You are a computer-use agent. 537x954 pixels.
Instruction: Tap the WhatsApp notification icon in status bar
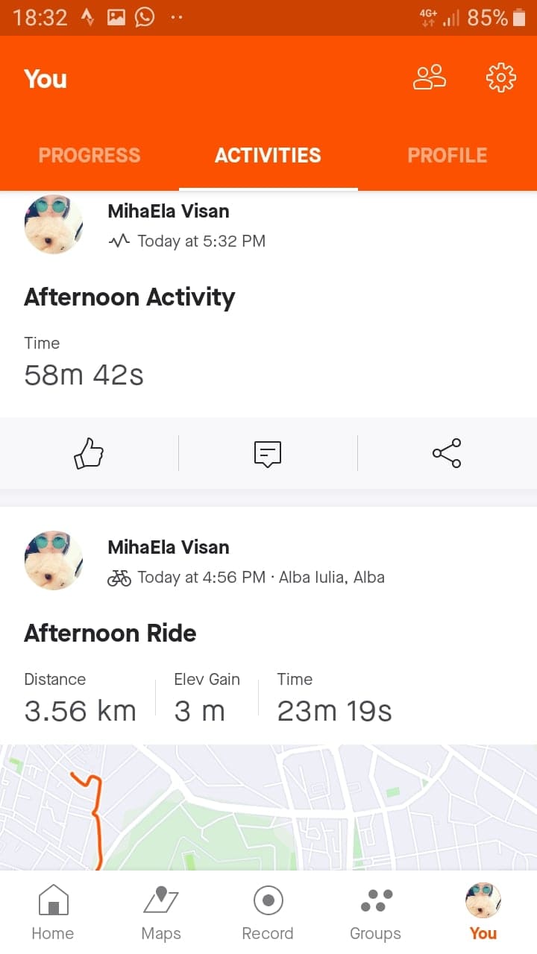(x=145, y=17)
